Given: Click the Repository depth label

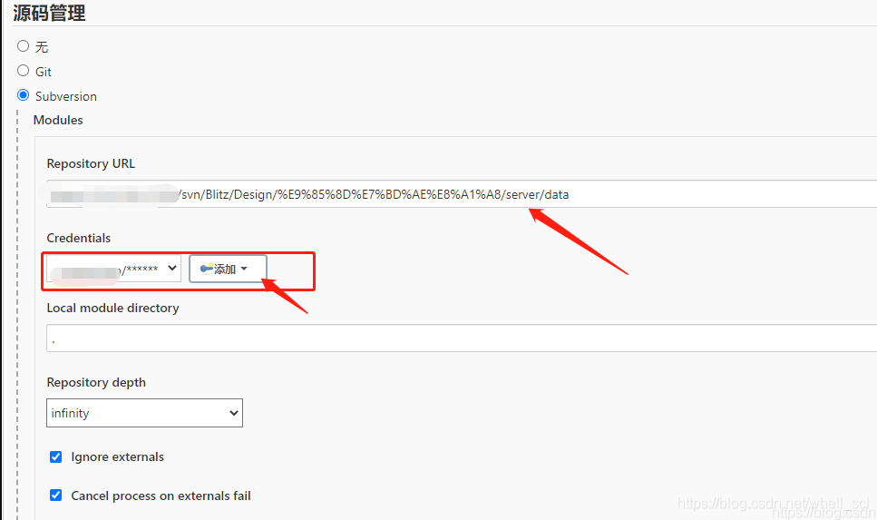Looking at the screenshot, I should tap(96, 382).
